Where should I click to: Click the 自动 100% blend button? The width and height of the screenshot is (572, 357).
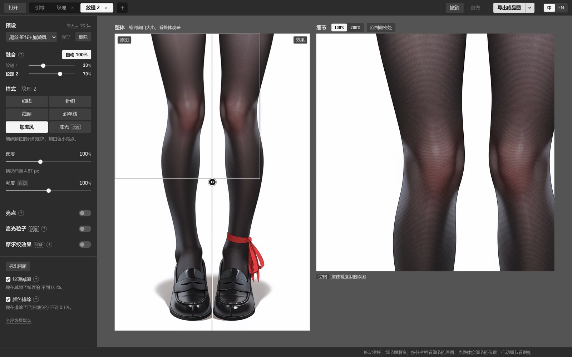pyautogui.click(x=77, y=55)
